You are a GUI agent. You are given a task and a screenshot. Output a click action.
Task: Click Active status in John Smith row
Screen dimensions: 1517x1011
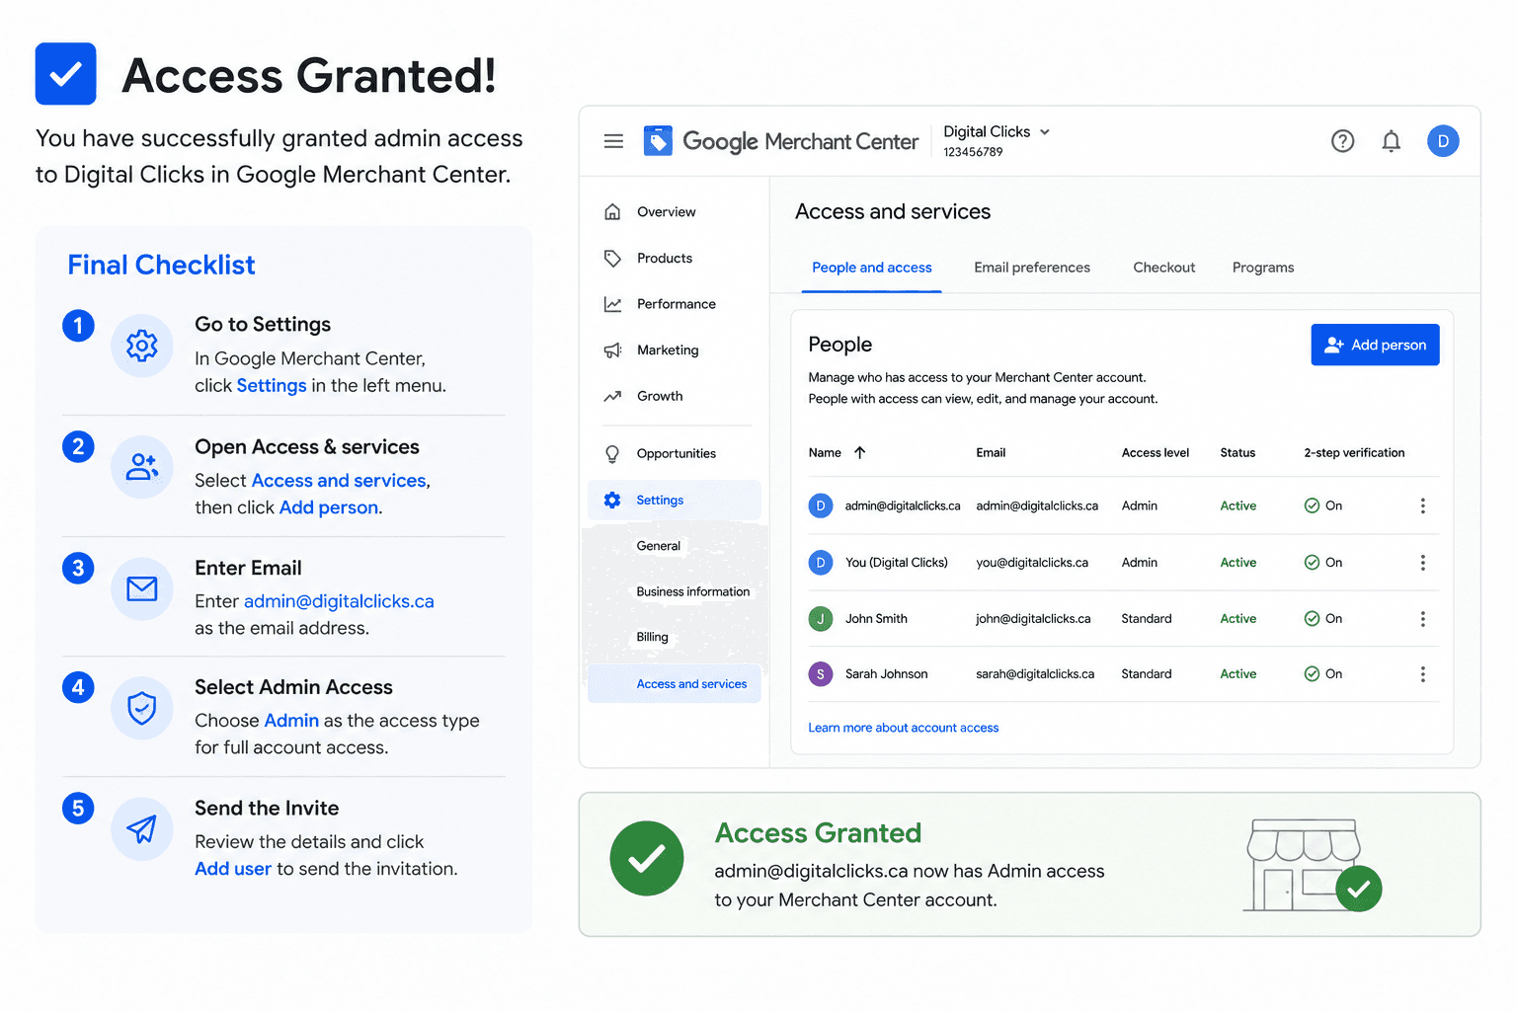click(1238, 619)
